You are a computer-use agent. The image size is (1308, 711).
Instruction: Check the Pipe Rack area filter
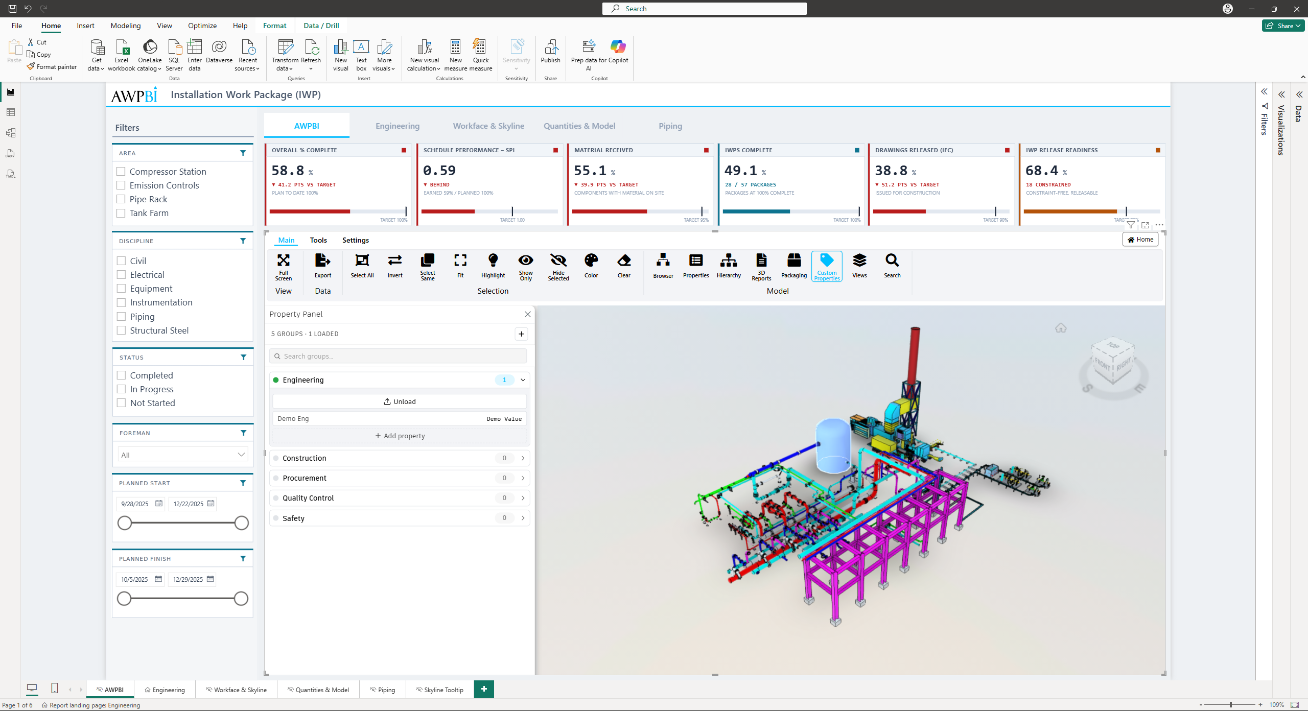[121, 199]
